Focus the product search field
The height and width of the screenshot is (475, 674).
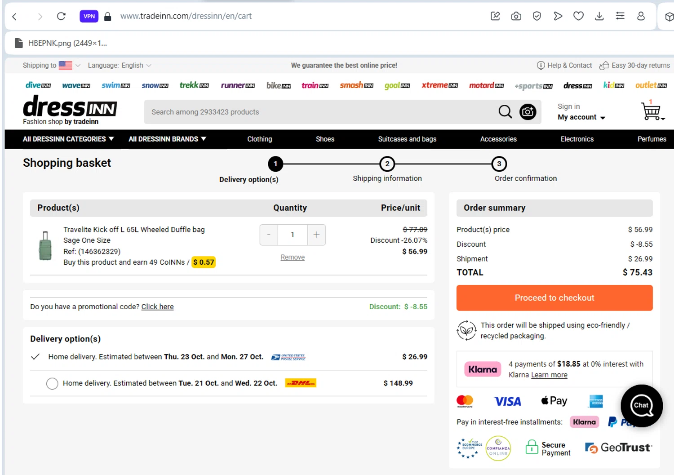tap(319, 112)
